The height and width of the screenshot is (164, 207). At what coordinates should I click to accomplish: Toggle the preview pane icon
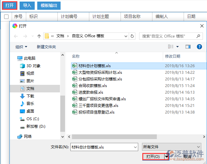(188, 47)
